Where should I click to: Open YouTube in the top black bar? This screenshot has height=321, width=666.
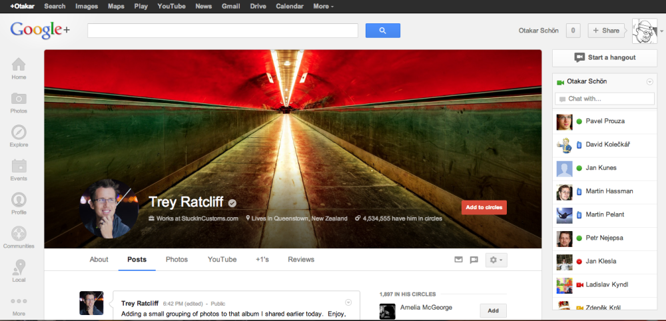(172, 7)
